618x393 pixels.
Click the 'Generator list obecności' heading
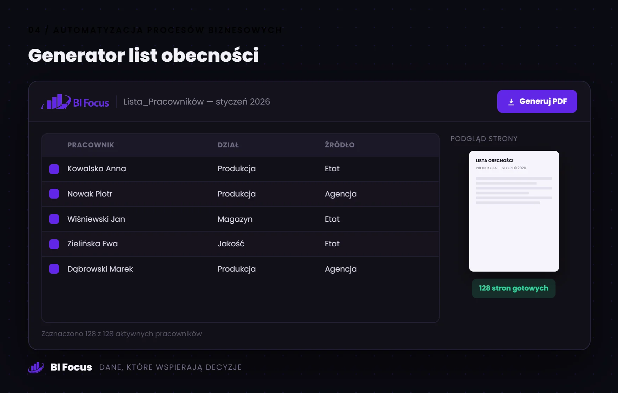[143, 55]
